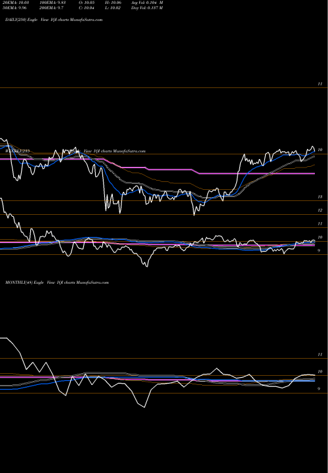Click the 20EMA value readout

tap(14, 3)
